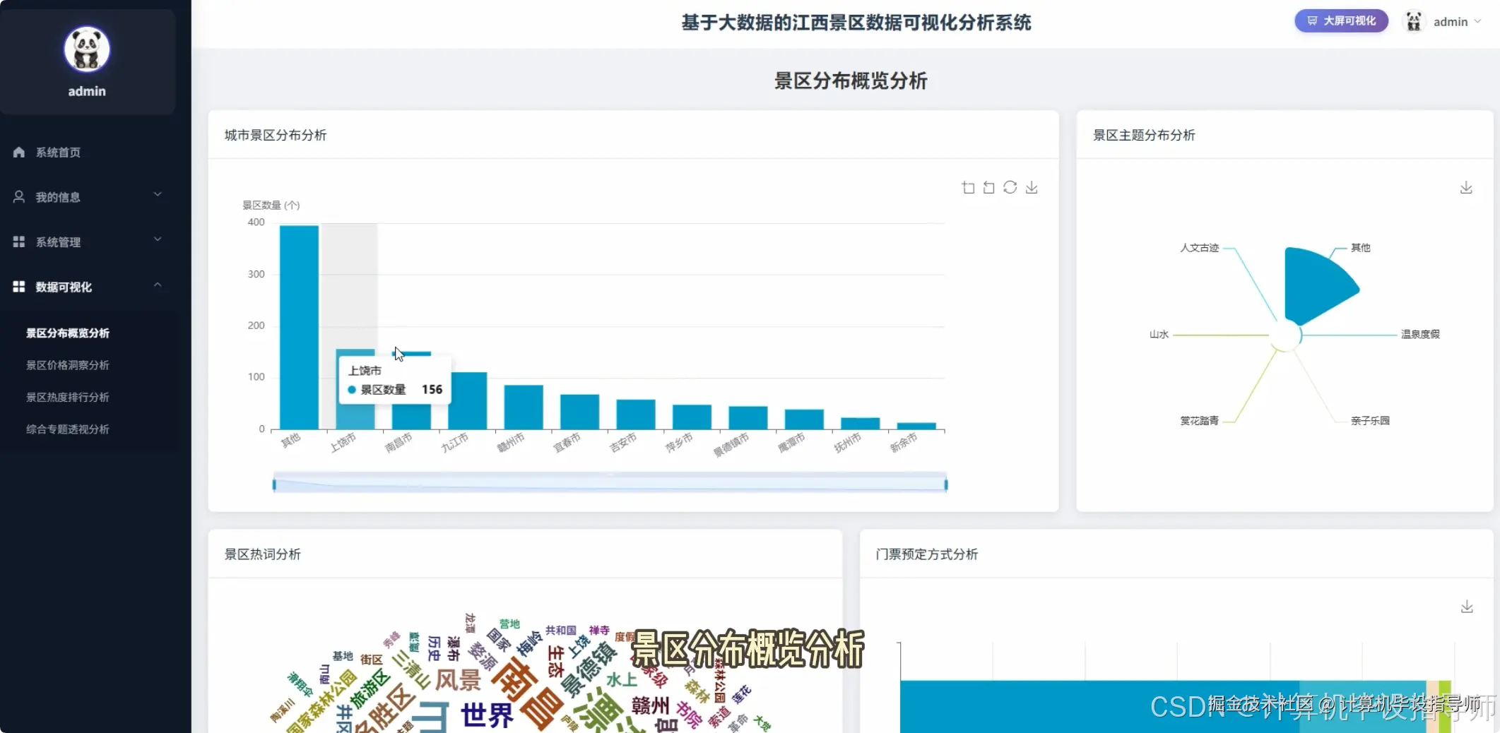Open 系统首页 with the home icon
This screenshot has width=1500, height=733.
[57, 152]
